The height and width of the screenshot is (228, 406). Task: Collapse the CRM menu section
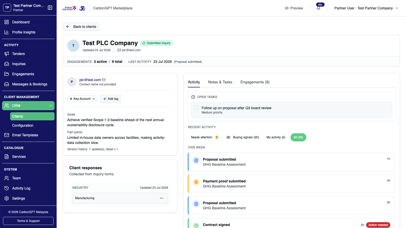[50, 106]
